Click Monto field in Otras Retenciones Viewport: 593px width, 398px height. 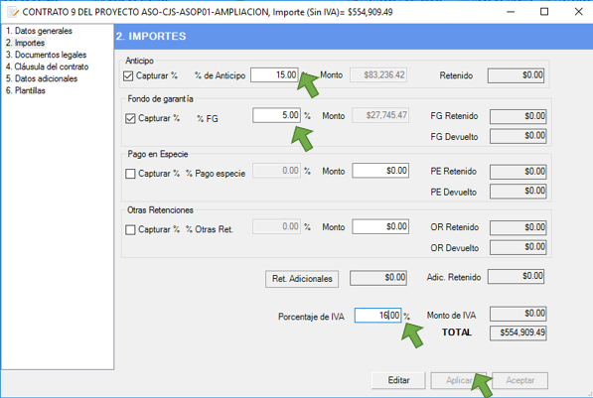[x=380, y=226]
